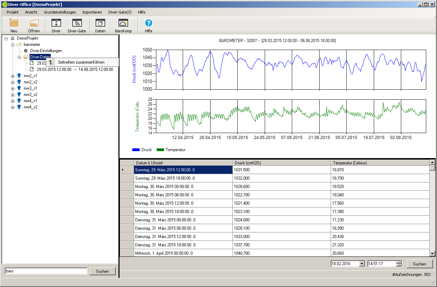Click Suchen button beside baro search box
437x287 pixels.
102,271
